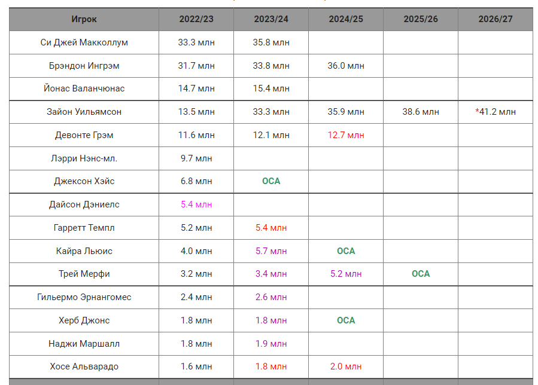Click the 2024/25 season header
The width and height of the screenshot is (538, 385).
click(346, 19)
